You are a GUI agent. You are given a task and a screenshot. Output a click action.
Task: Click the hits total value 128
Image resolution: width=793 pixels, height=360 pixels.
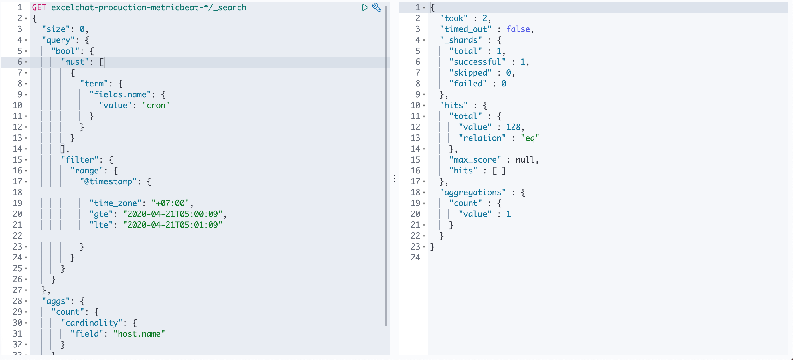(513, 127)
